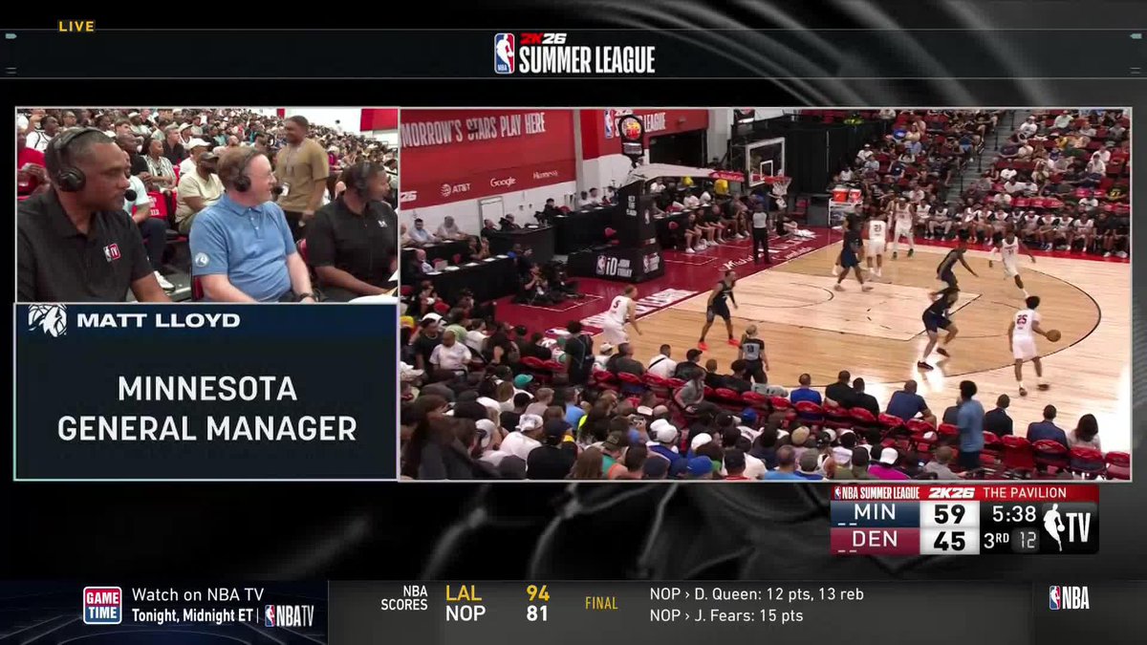The width and height of the screenshot is (1147, 645).
Task: Click the live game court video
Action: coord(765,293)
